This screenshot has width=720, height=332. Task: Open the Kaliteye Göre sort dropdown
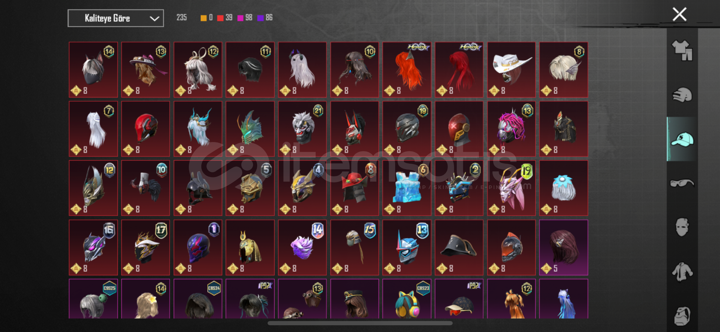116,18
